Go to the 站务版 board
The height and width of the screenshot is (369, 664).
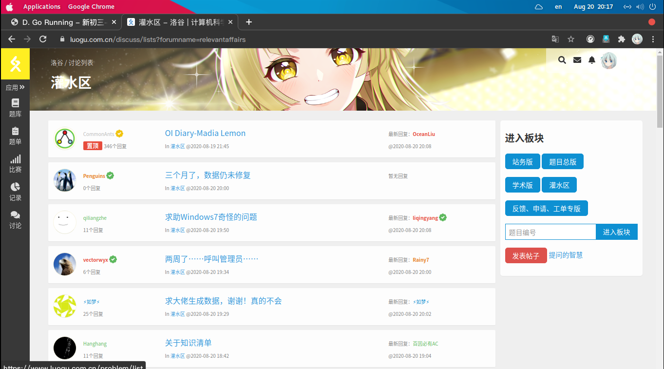[523, 162]
